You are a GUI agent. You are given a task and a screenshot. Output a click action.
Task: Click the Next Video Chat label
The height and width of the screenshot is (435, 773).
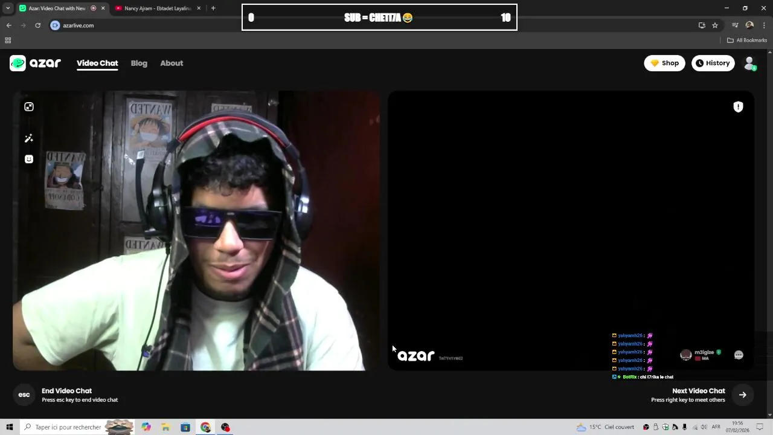tap(699, 391)
